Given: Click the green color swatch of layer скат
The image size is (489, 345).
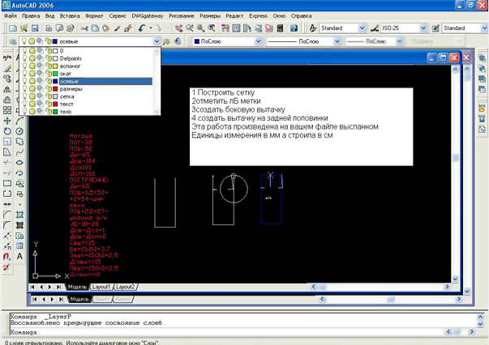Looking at the screenshot, I should (56, 74).
